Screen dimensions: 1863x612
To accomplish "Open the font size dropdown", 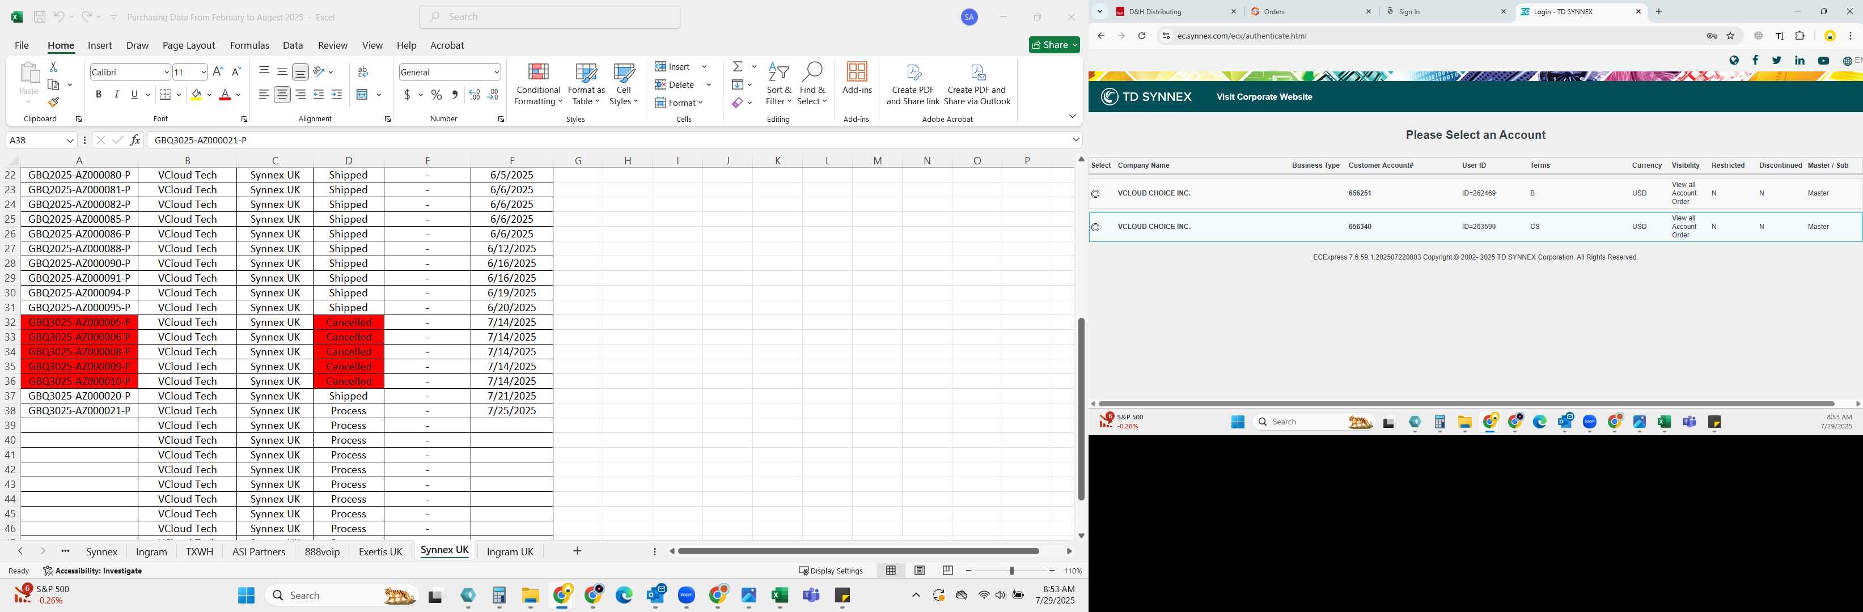I will coord(203,73).
